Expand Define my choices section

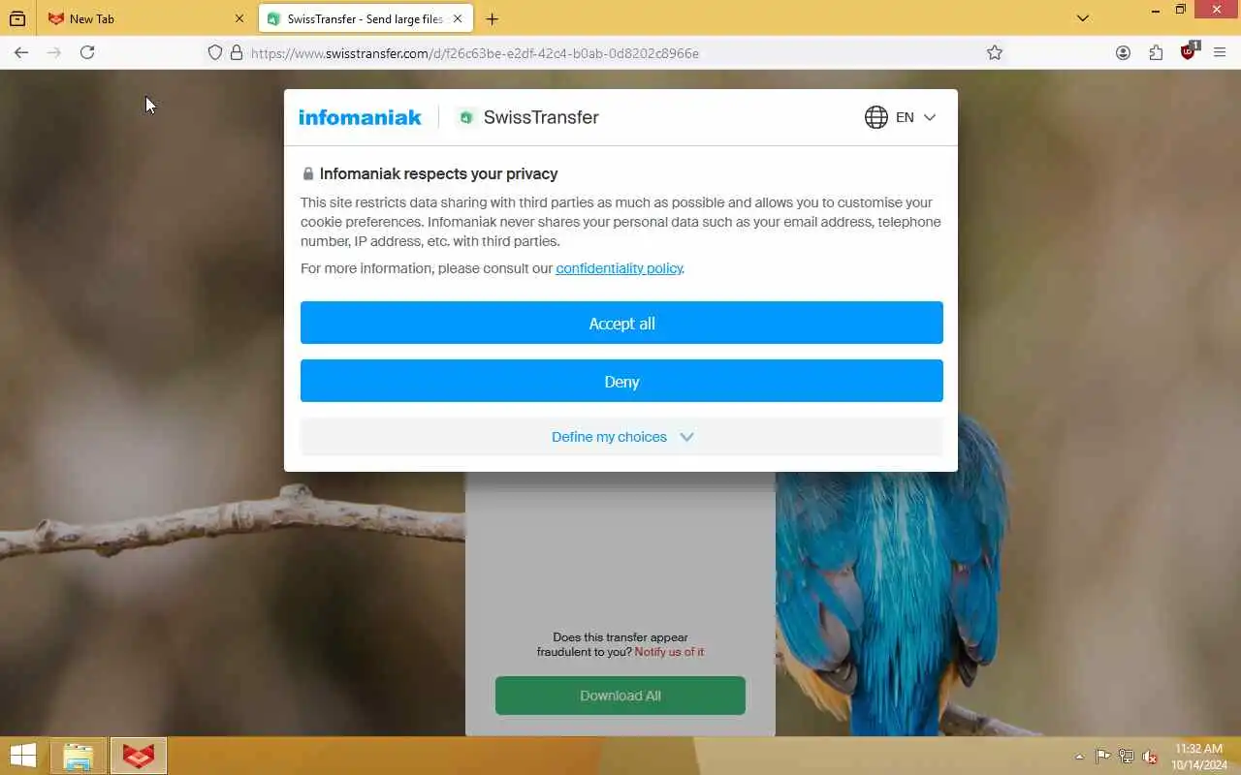click(x=621, y=437)
